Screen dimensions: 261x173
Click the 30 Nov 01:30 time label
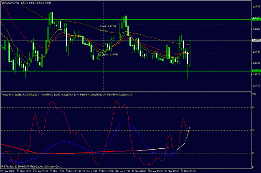coord(122,171)
